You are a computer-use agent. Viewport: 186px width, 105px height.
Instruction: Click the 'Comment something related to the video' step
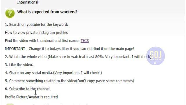(69, 81)
